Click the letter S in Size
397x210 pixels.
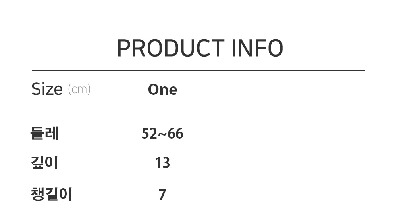[36, 90]
